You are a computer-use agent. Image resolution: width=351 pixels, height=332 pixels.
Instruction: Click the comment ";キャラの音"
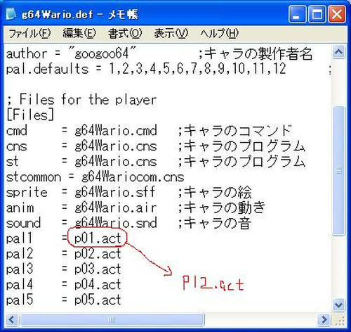click(x=215, y=223)
